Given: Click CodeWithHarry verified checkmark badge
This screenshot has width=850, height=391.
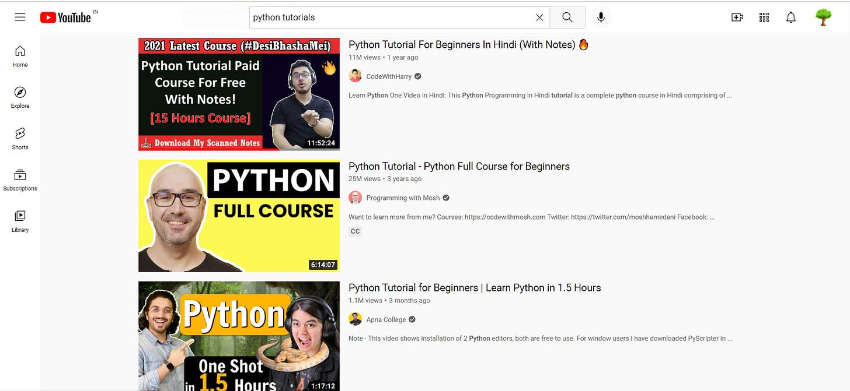Looking at the screenshot, I should pyautogui.click(x=418, y=76).
